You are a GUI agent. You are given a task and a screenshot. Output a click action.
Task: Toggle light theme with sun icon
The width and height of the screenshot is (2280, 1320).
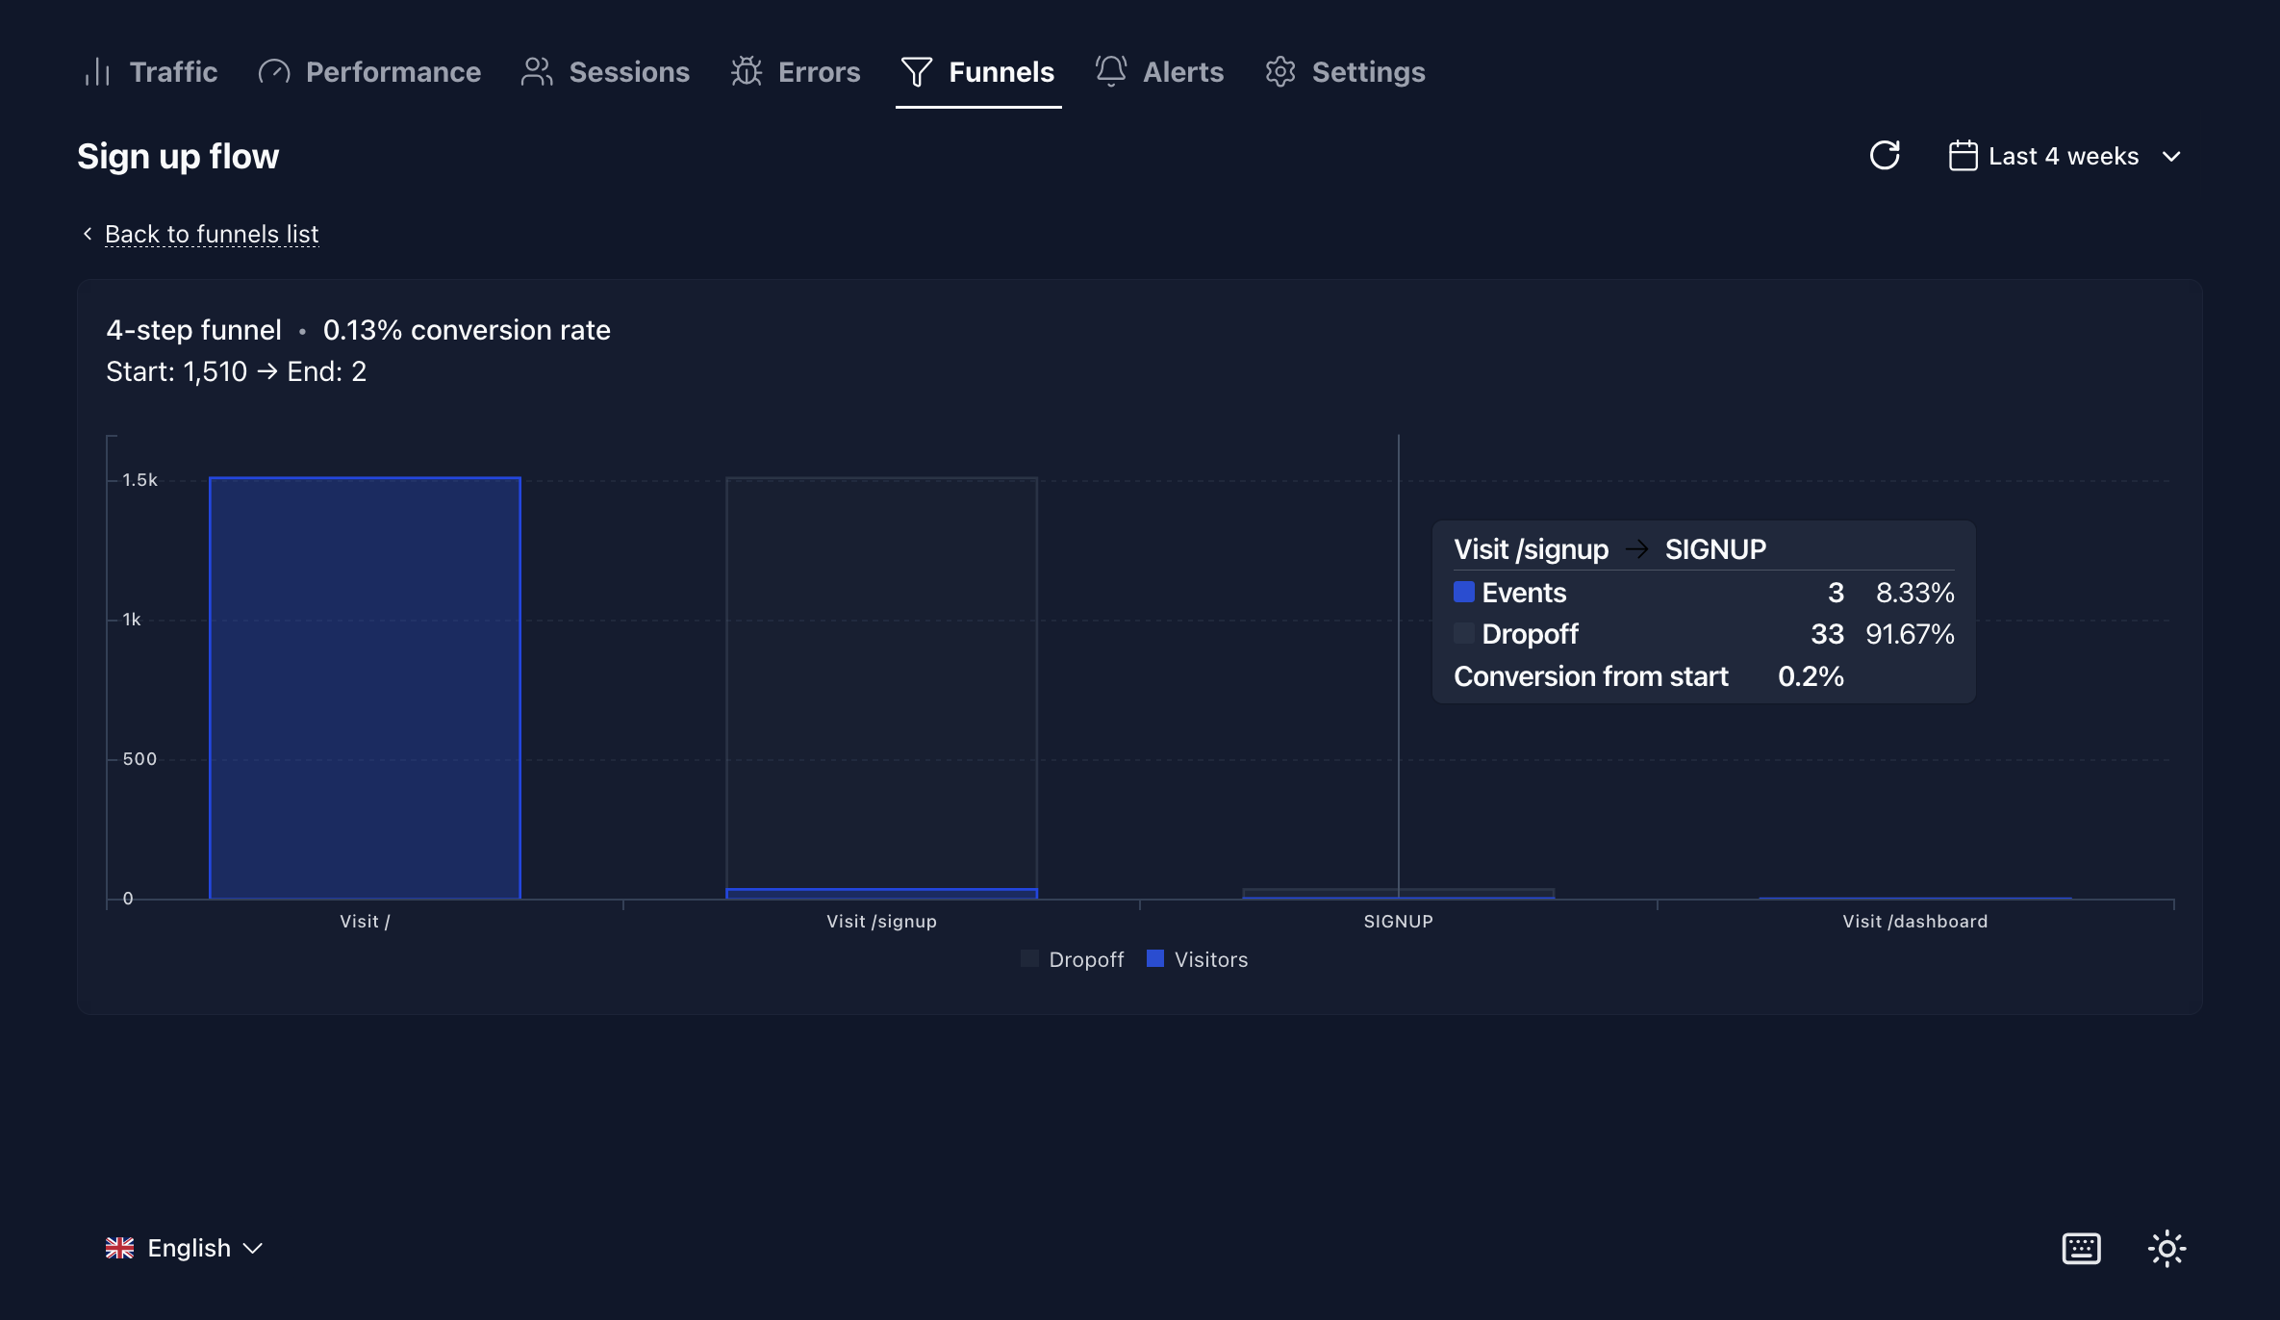pos(2166,1249)
